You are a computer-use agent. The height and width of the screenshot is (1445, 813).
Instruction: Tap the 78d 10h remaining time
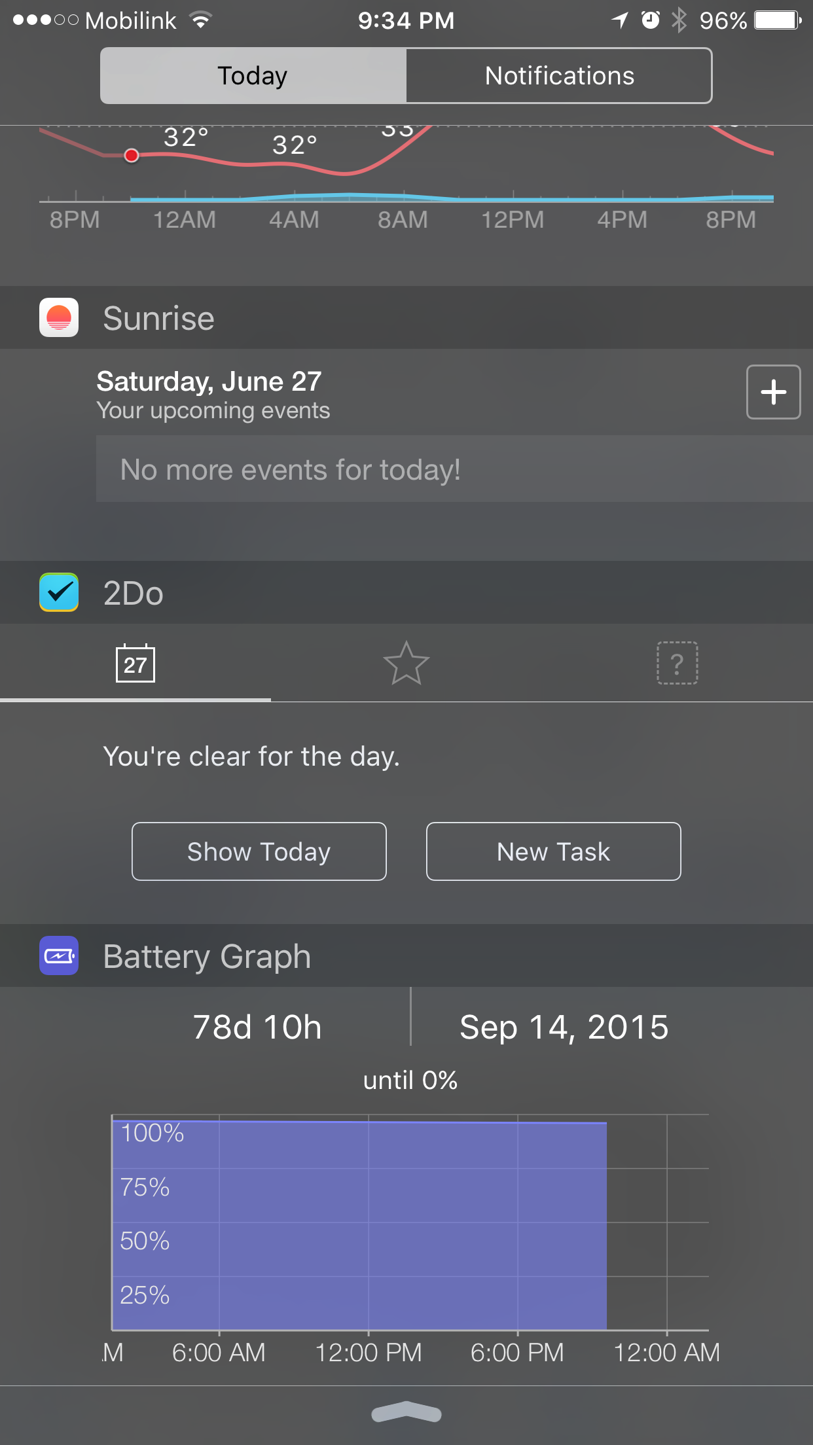click(257, 1027)
